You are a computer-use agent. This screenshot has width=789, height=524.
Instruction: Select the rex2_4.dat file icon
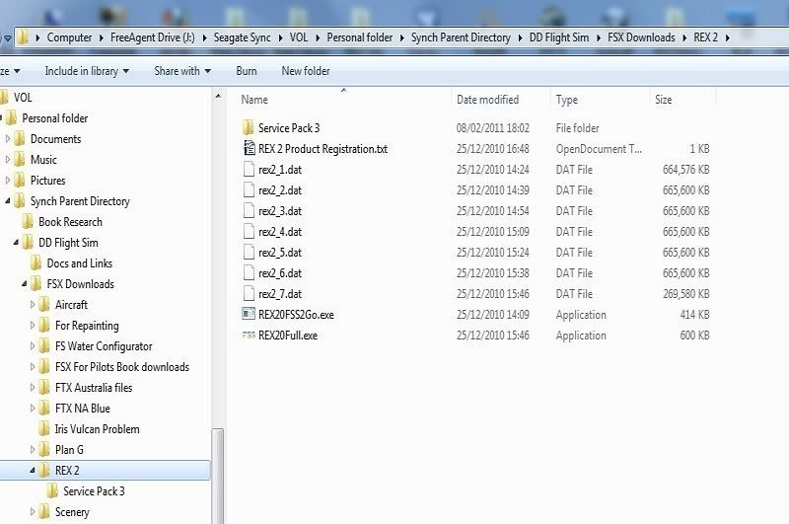click(x=250, y=232)
